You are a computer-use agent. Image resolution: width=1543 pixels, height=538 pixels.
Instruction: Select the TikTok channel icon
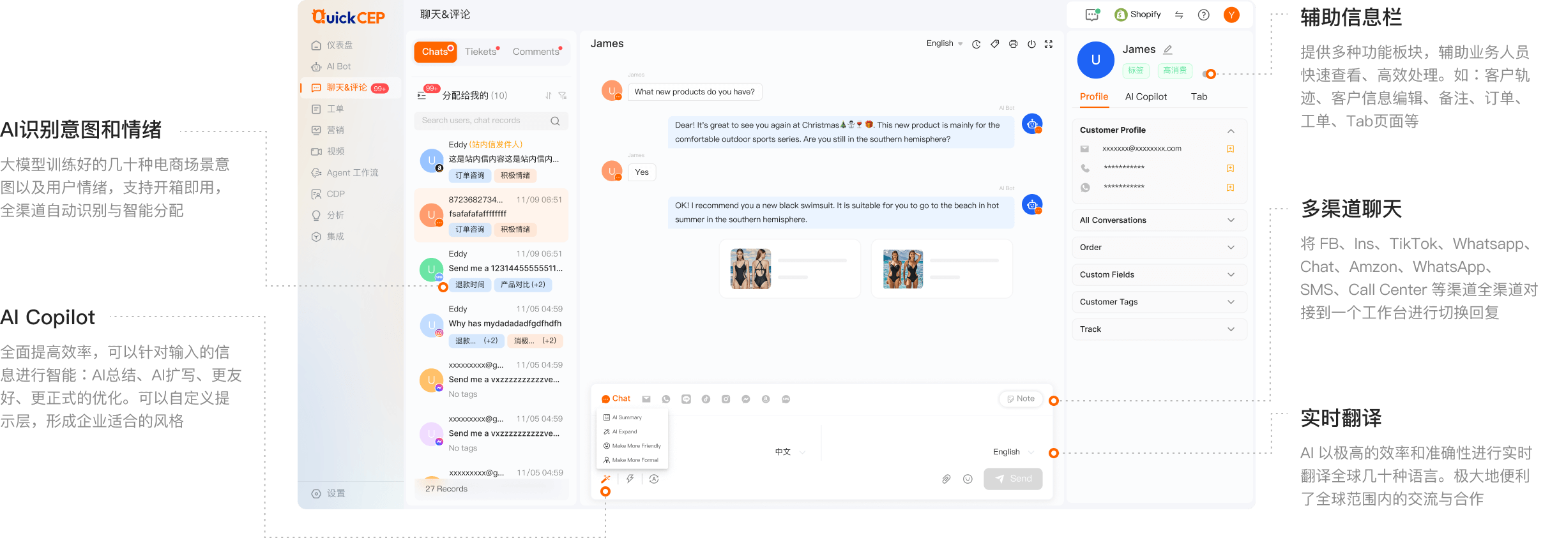(x=706, y=400)
